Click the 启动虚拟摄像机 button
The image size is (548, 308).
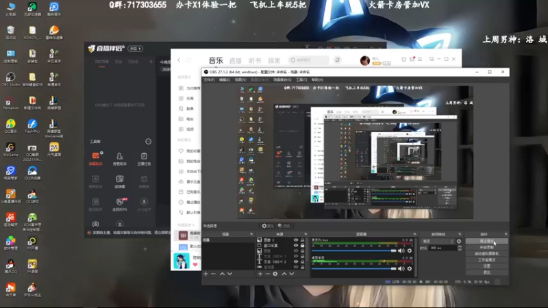point(487,253)
